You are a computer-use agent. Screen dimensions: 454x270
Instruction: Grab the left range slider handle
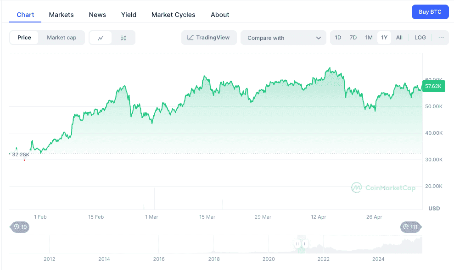pyautogui.click(x=297, y=244)
